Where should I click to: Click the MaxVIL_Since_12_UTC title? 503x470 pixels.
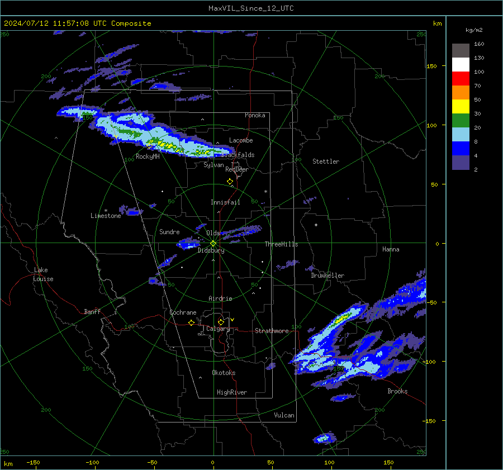pyautogui.click(x=251, y=8)
